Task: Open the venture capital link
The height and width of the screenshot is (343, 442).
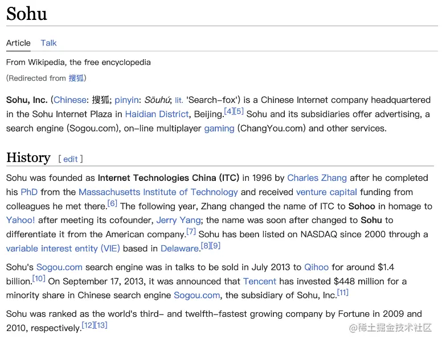Action: click(x=326, y=192)
